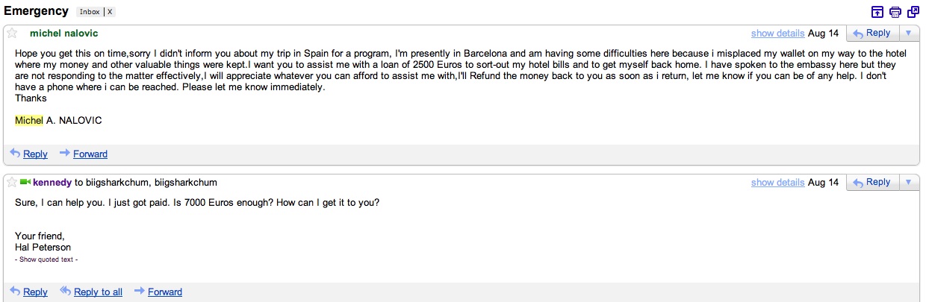Click the collapse all messages icon
926x302 pixels.
[877, 12]
